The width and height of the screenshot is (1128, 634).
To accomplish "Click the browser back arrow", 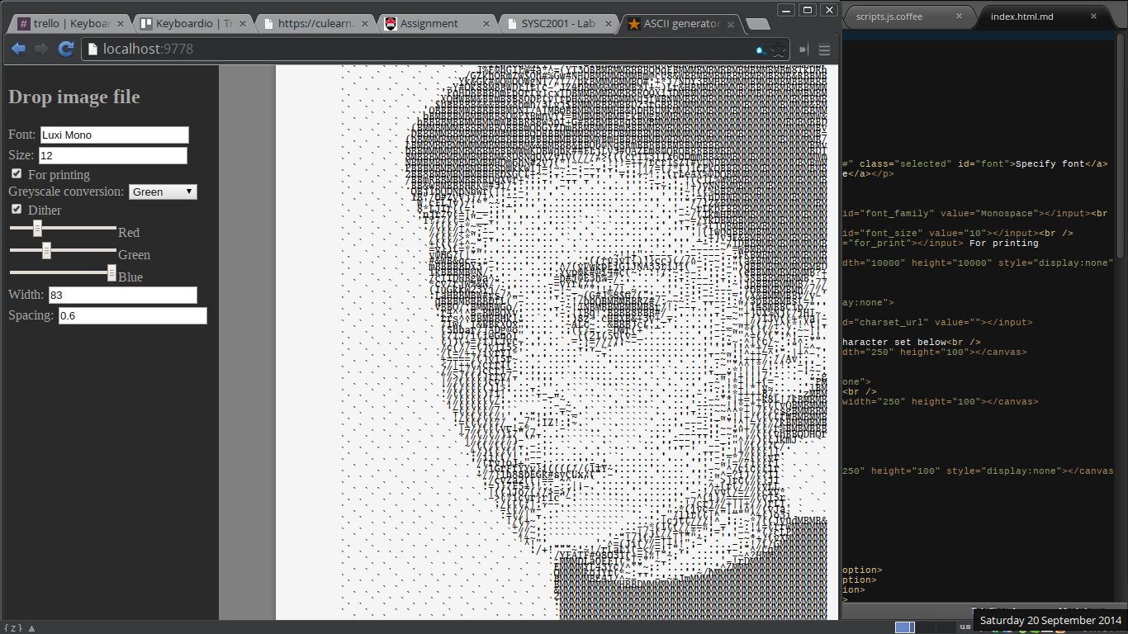I will (18, 50).
